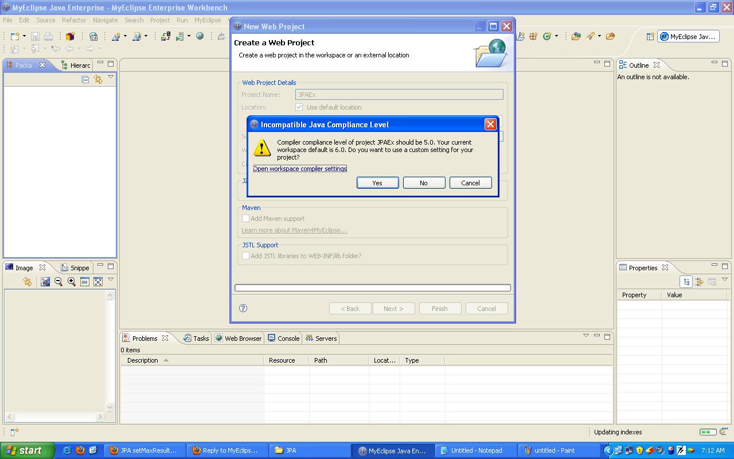Click the Project Name field containing JPAEx
734x459 pixels.
click(399, 95)
